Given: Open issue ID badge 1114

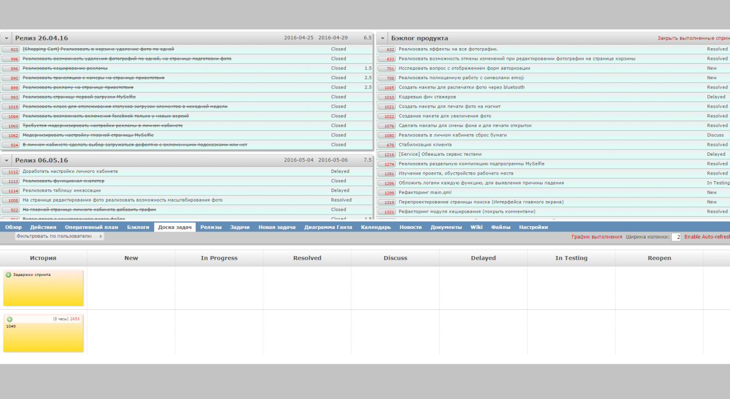Looking at the screenshot, I should point(11,191).
